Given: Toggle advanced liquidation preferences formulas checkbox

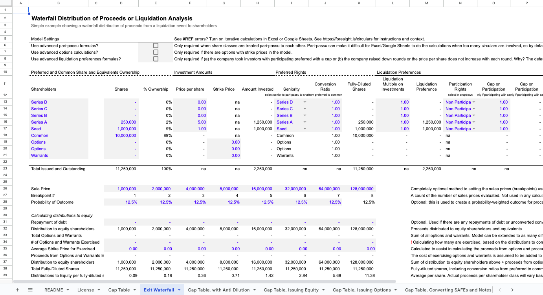Looking at the screenshot, I should 156,59.
